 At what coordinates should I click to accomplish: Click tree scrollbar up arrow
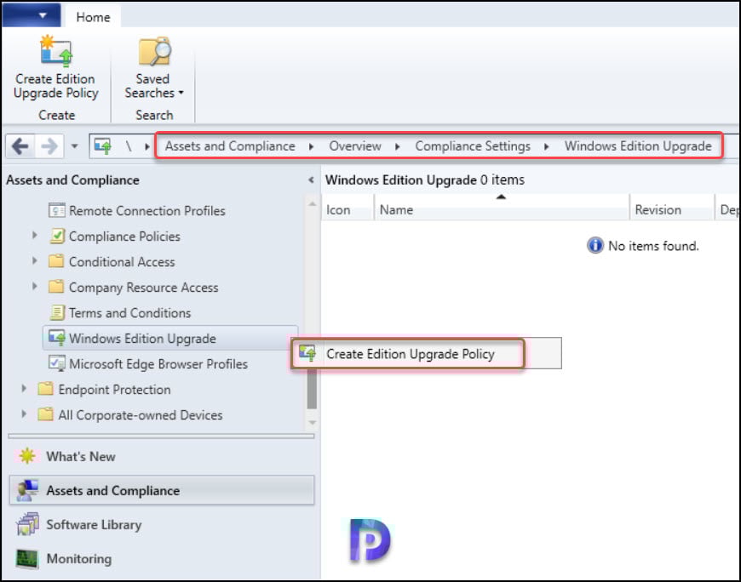(312, 204)
